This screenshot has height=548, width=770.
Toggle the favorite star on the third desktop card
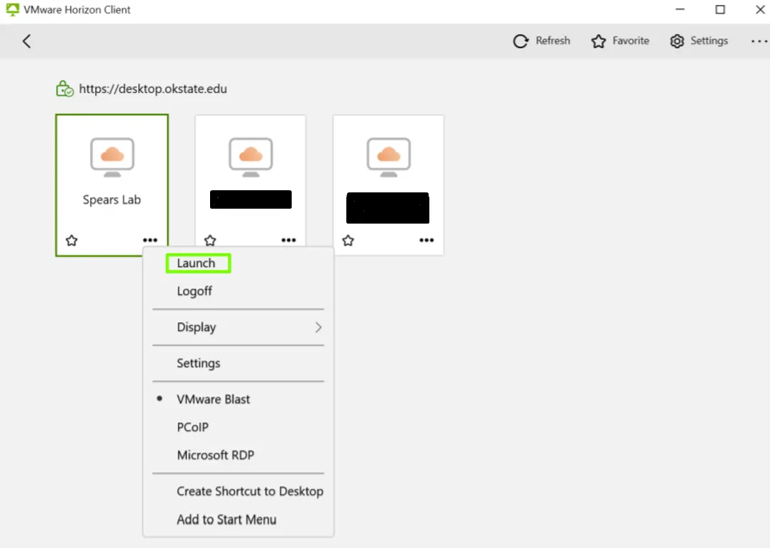pos(348,240)
